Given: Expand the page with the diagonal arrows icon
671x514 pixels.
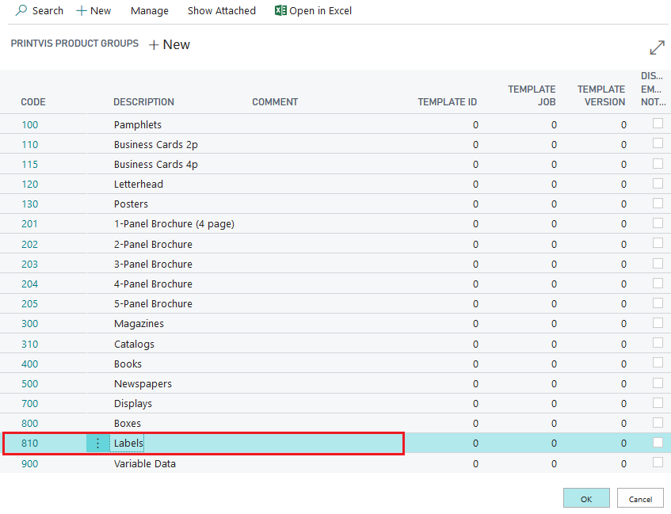Looking at the screenshot, I should pyautogui.click(x=657, y=48).
